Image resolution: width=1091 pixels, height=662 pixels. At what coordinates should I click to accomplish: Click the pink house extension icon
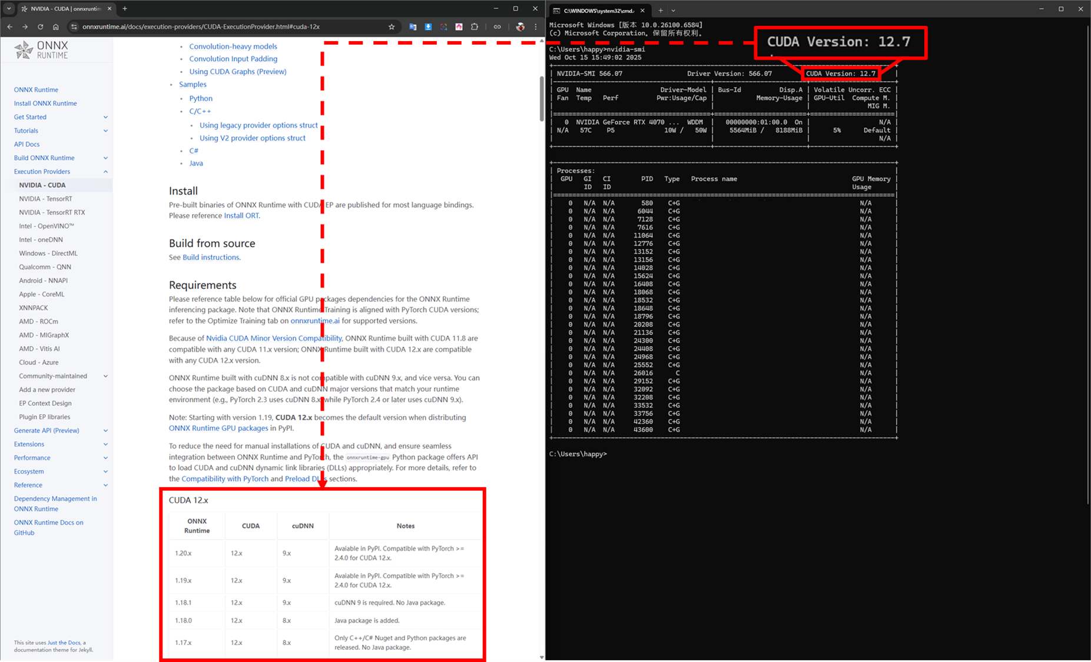(x=459, y=26)
